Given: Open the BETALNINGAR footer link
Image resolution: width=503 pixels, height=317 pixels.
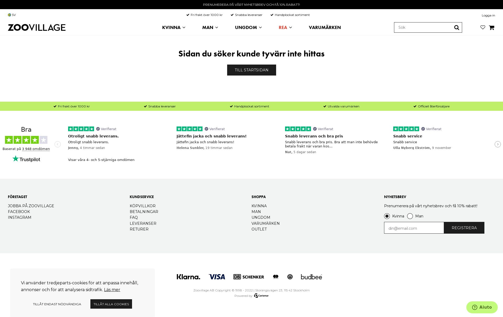Looking at the screenshot, I should pos(144,212).
